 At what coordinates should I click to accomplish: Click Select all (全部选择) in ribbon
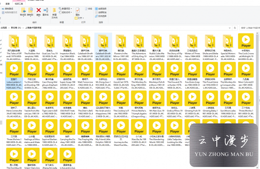[101, 9]
